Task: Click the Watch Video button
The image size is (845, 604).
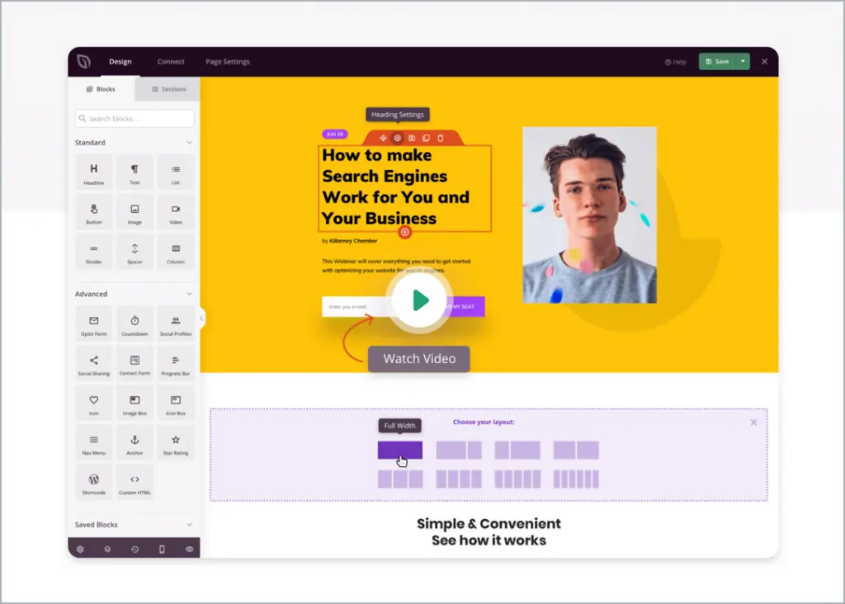Action: tap(419, 359)
